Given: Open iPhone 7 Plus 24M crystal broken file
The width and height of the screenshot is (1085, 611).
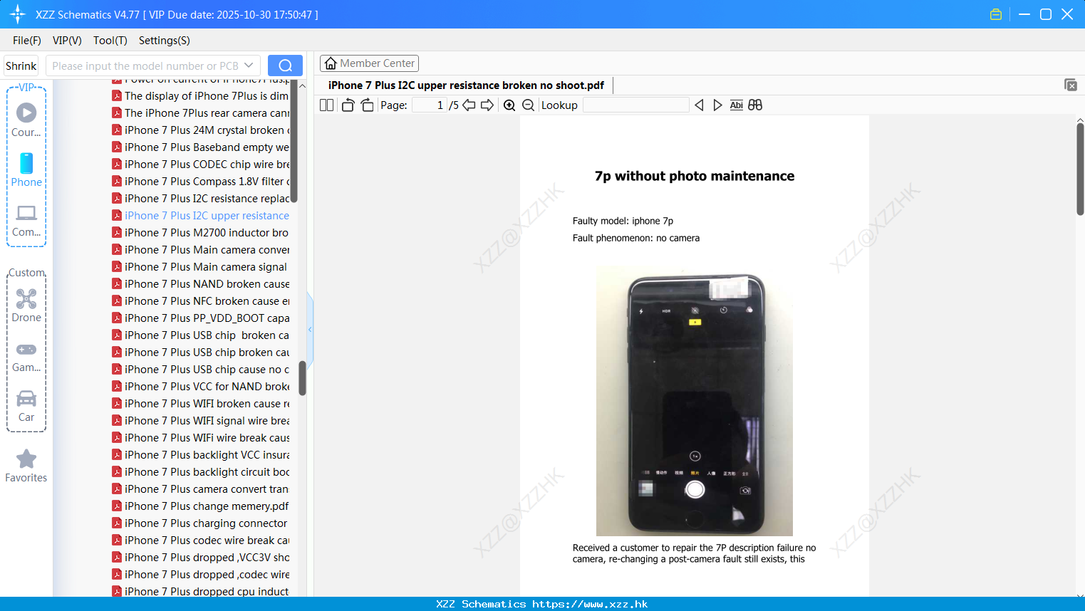Looking at the screenshot, I should pos(201,130).
